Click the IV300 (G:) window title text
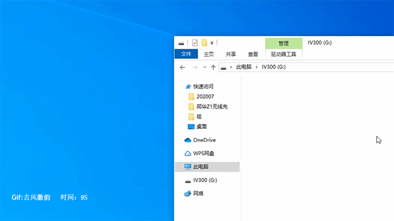This screenshot has height=221, width=394. 320,43
